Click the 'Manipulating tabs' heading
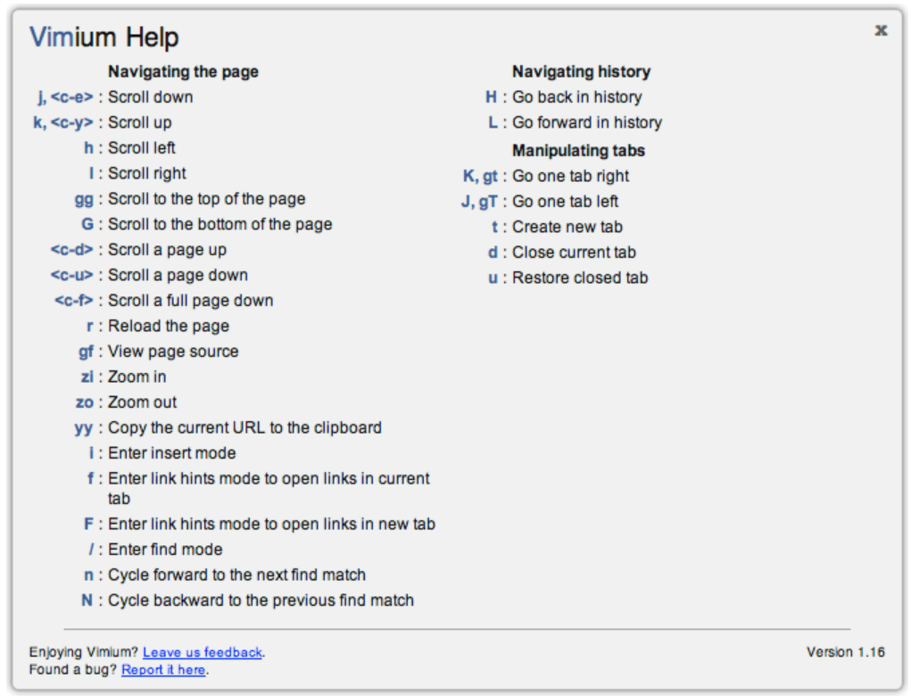 578,151
